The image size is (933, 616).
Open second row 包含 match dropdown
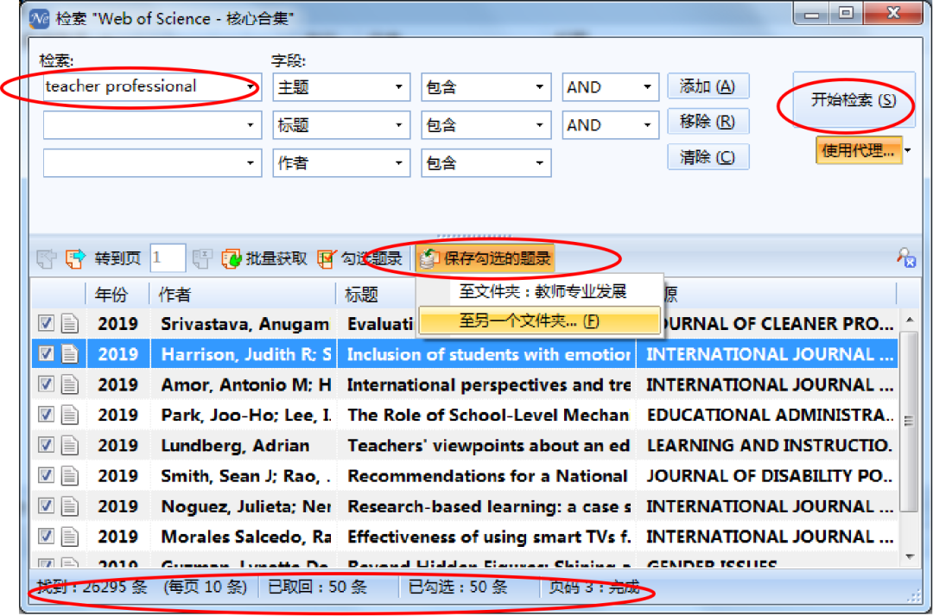pyautogui.click(x=486, y=125)
